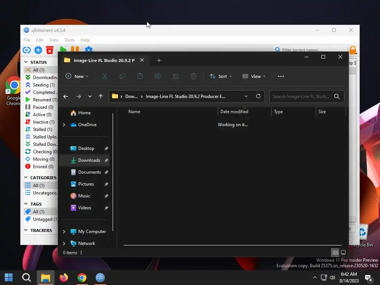Go forward with the Explorer forward arrow

[79, 96]
